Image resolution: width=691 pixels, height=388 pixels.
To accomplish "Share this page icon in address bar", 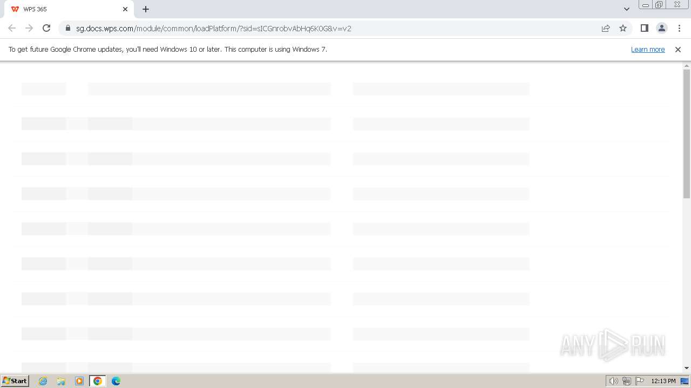I will click(606, 28).
